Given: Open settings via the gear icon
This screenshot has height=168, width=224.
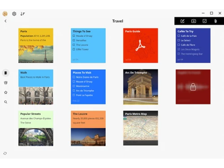Looking at the screenshot, I should [14, 14].
